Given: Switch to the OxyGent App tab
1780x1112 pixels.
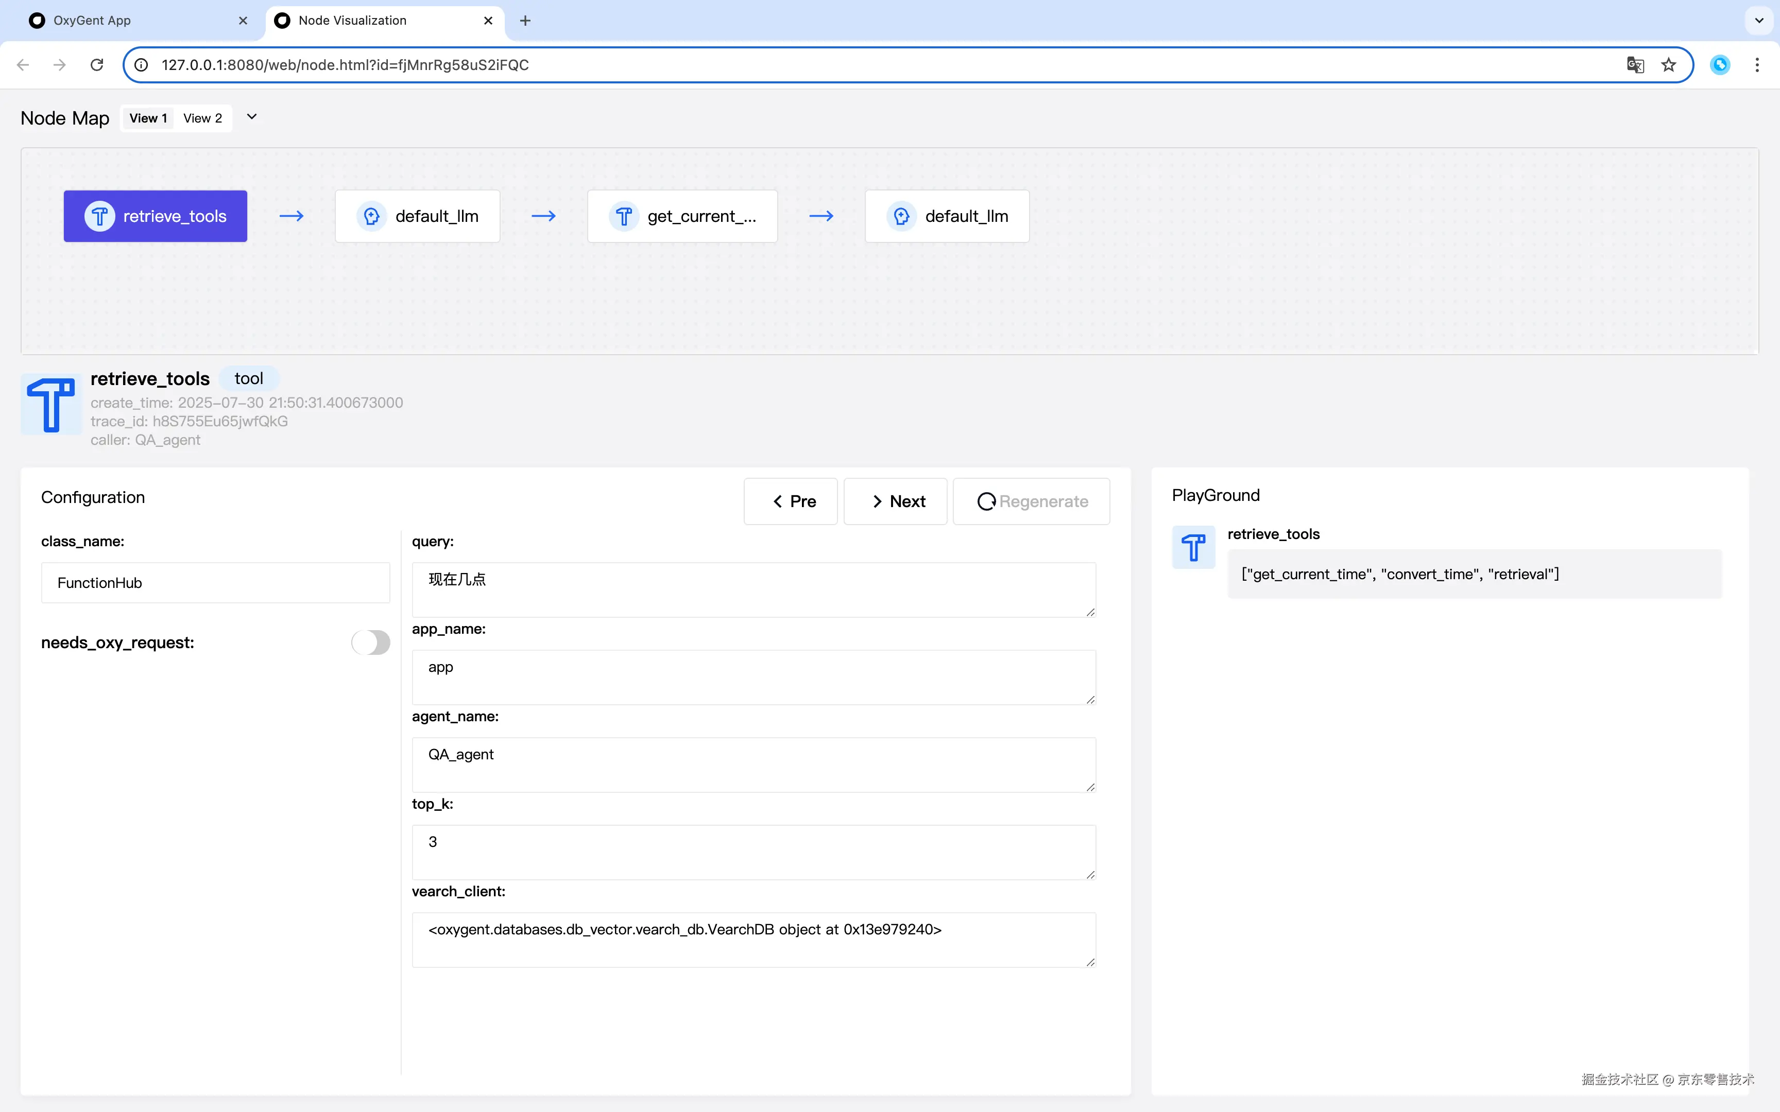Looking at the screenshot, I should coord(132,21).
